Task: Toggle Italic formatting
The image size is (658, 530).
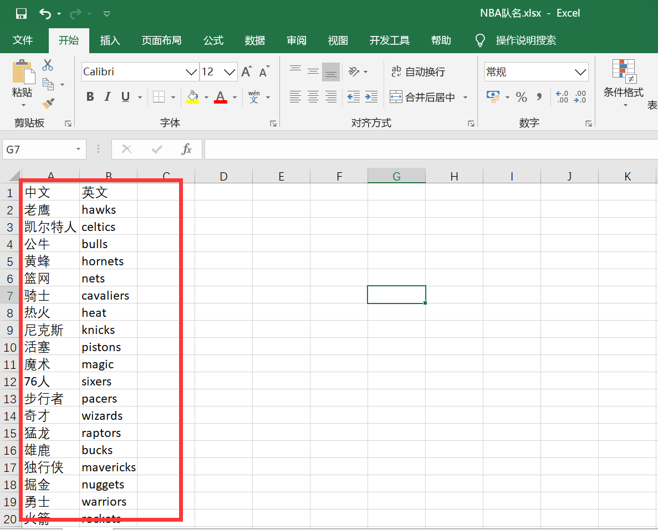Action: (108, 97)
